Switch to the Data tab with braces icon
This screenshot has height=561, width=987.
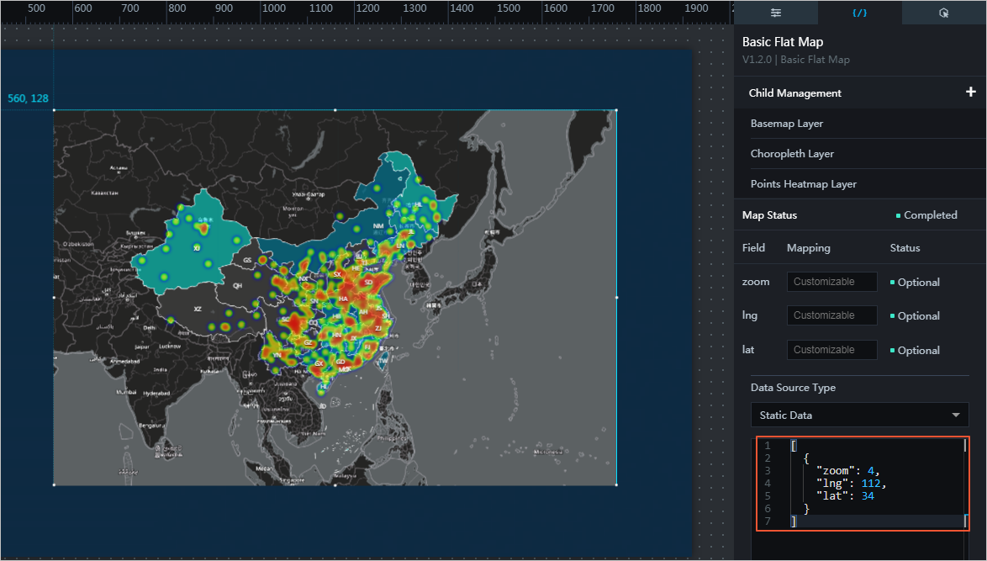pos(859,13)
